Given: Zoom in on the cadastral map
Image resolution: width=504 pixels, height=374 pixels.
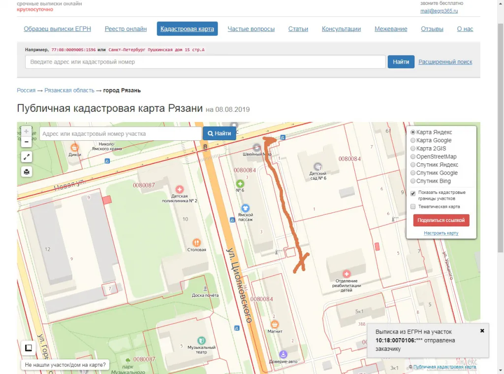Looking at the screenshot, I should tap(27, 132).
